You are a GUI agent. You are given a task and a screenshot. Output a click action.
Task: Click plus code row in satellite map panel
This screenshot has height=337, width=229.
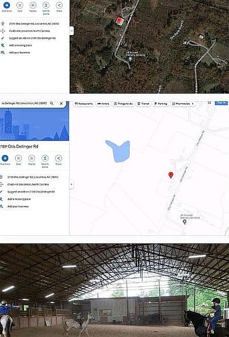(x=29, y=31)
